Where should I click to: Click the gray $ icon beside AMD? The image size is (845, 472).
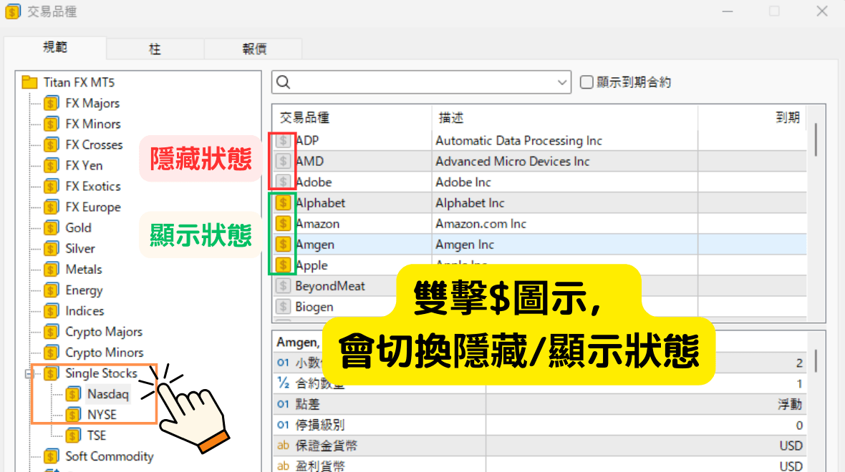(x=283, y=162)
